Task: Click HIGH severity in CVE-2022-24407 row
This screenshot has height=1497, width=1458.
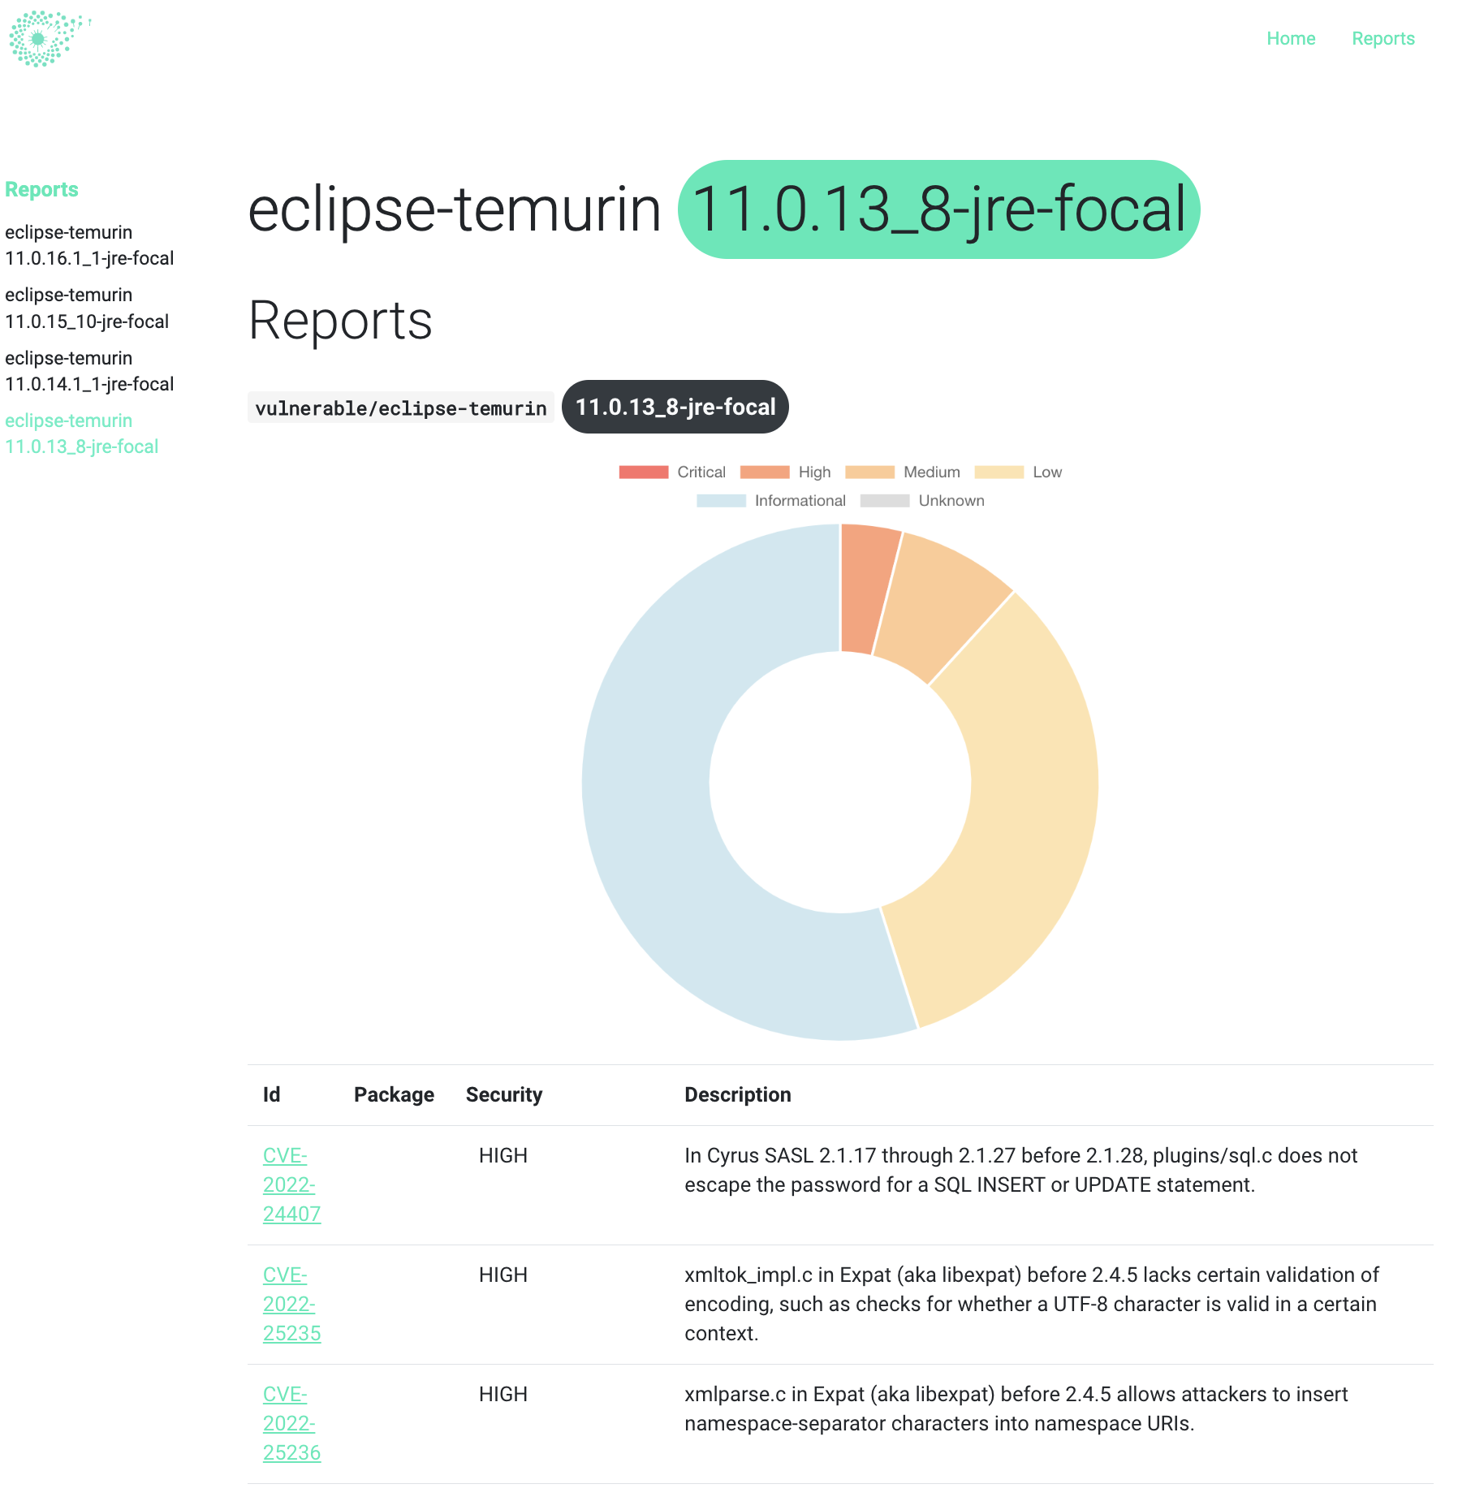Action: click(503, 1155)
